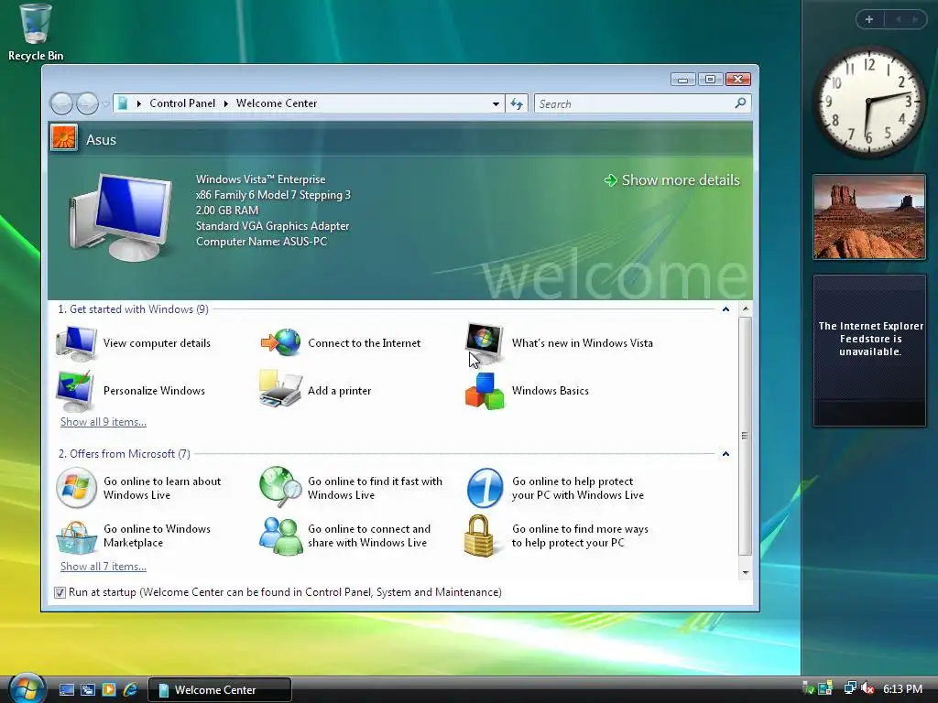
Task: Click the analog clock gadget
Action: tap(869, 103)
